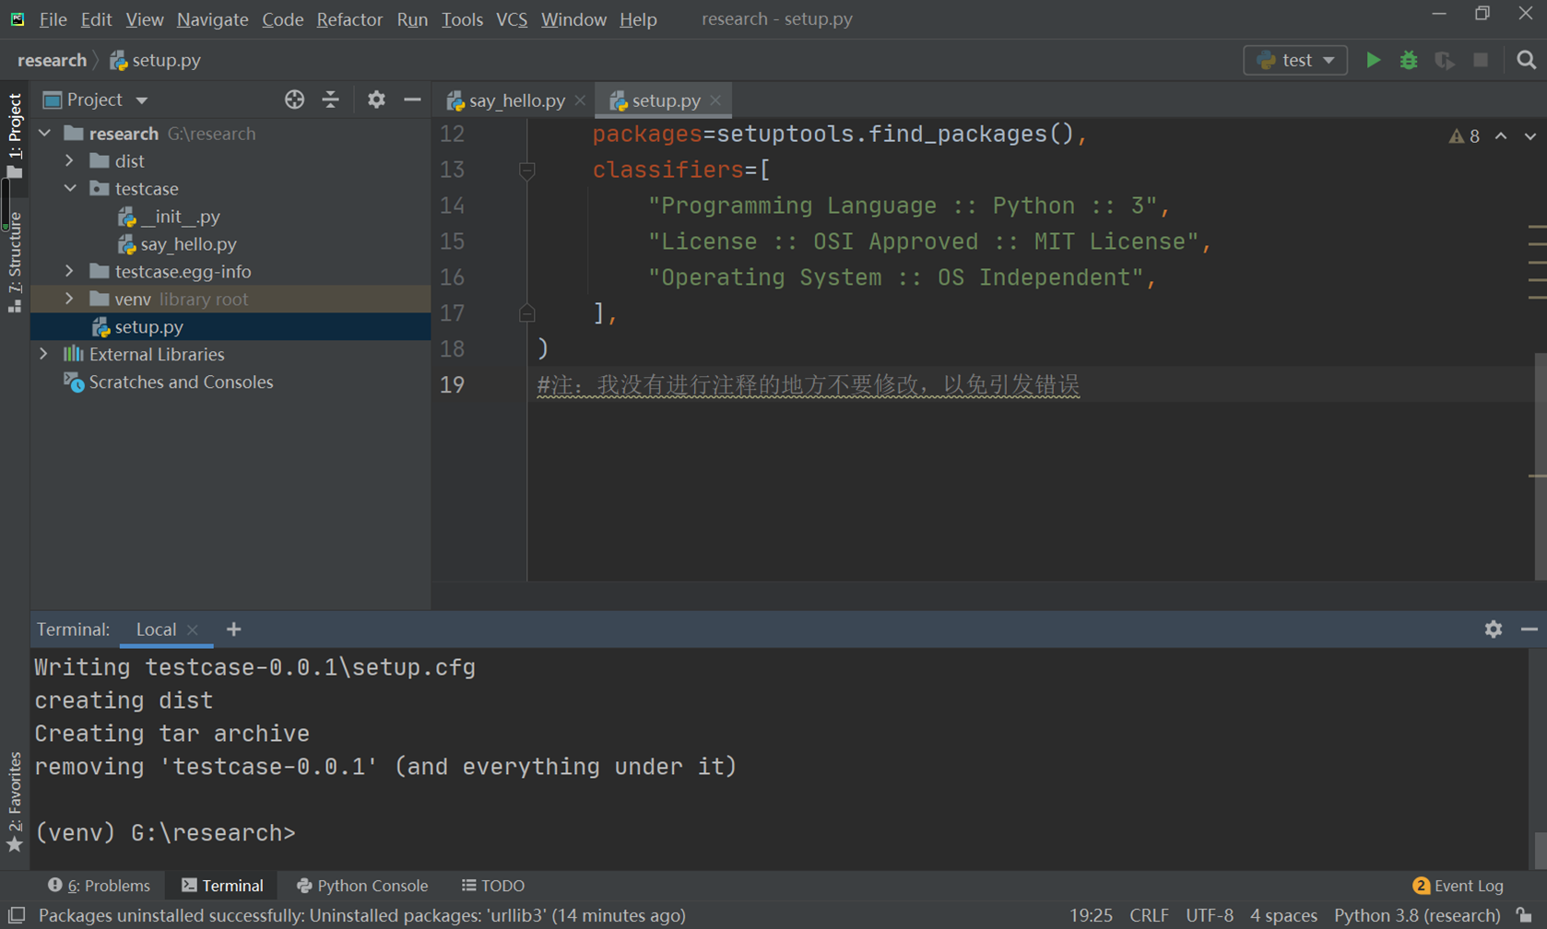Open terminal settings gear icon
The width and height of the screenshot is (1547, 929).
pyautogui.click(x=1494, y=629)
